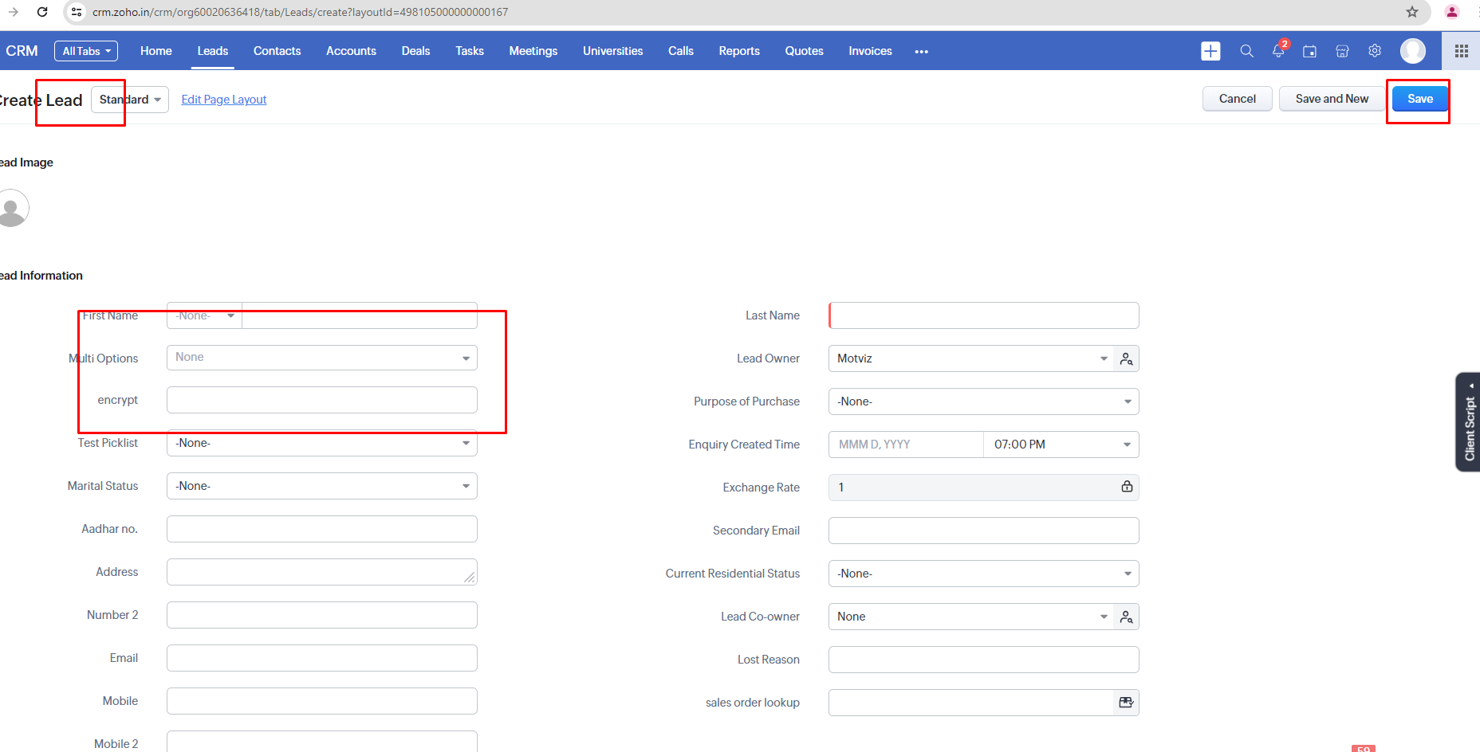Open the All Tabs dropdown
The height and width of the screenshot is (752, 1480).
point(86,51)
